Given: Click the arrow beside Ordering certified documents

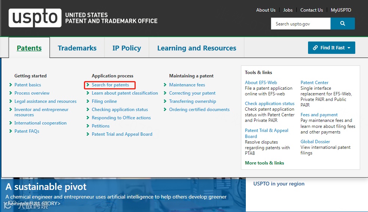Looking at the screenshot, I should [x=165, y=110].
